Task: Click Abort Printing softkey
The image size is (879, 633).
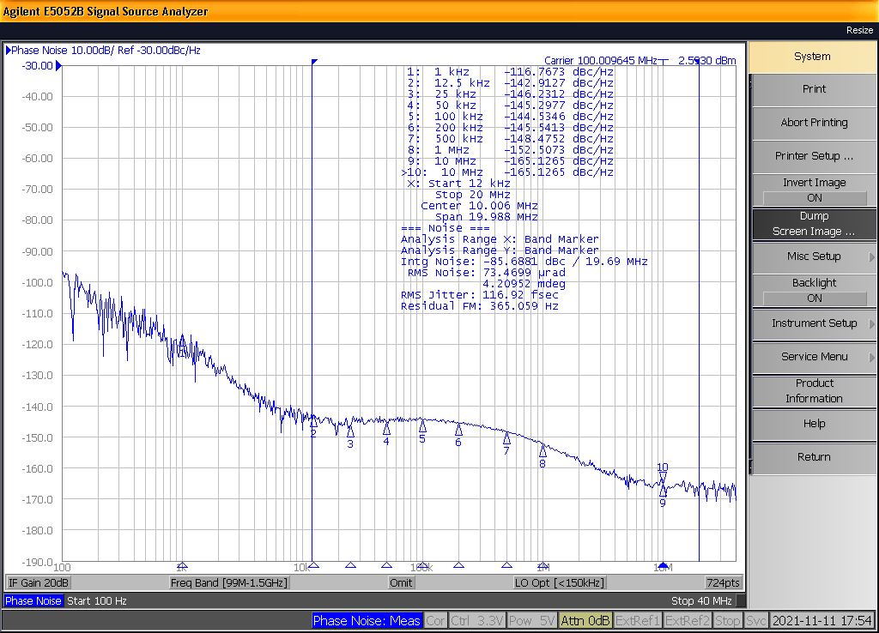Action: [814, 123]
